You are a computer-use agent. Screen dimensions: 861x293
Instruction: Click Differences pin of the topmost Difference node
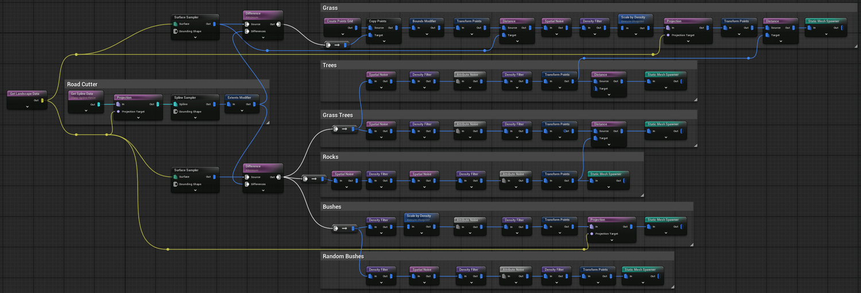pos(247,31)
